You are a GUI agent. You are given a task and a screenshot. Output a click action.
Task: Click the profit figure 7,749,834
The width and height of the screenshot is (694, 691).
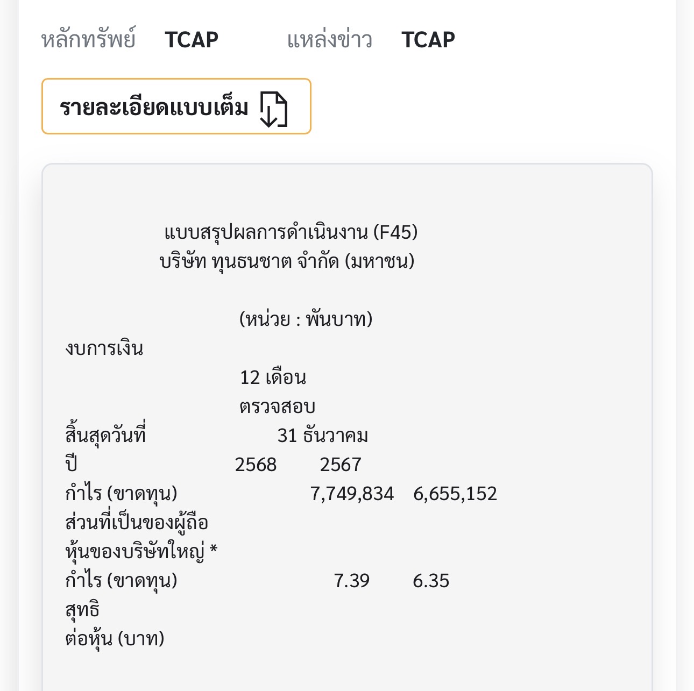352,494
